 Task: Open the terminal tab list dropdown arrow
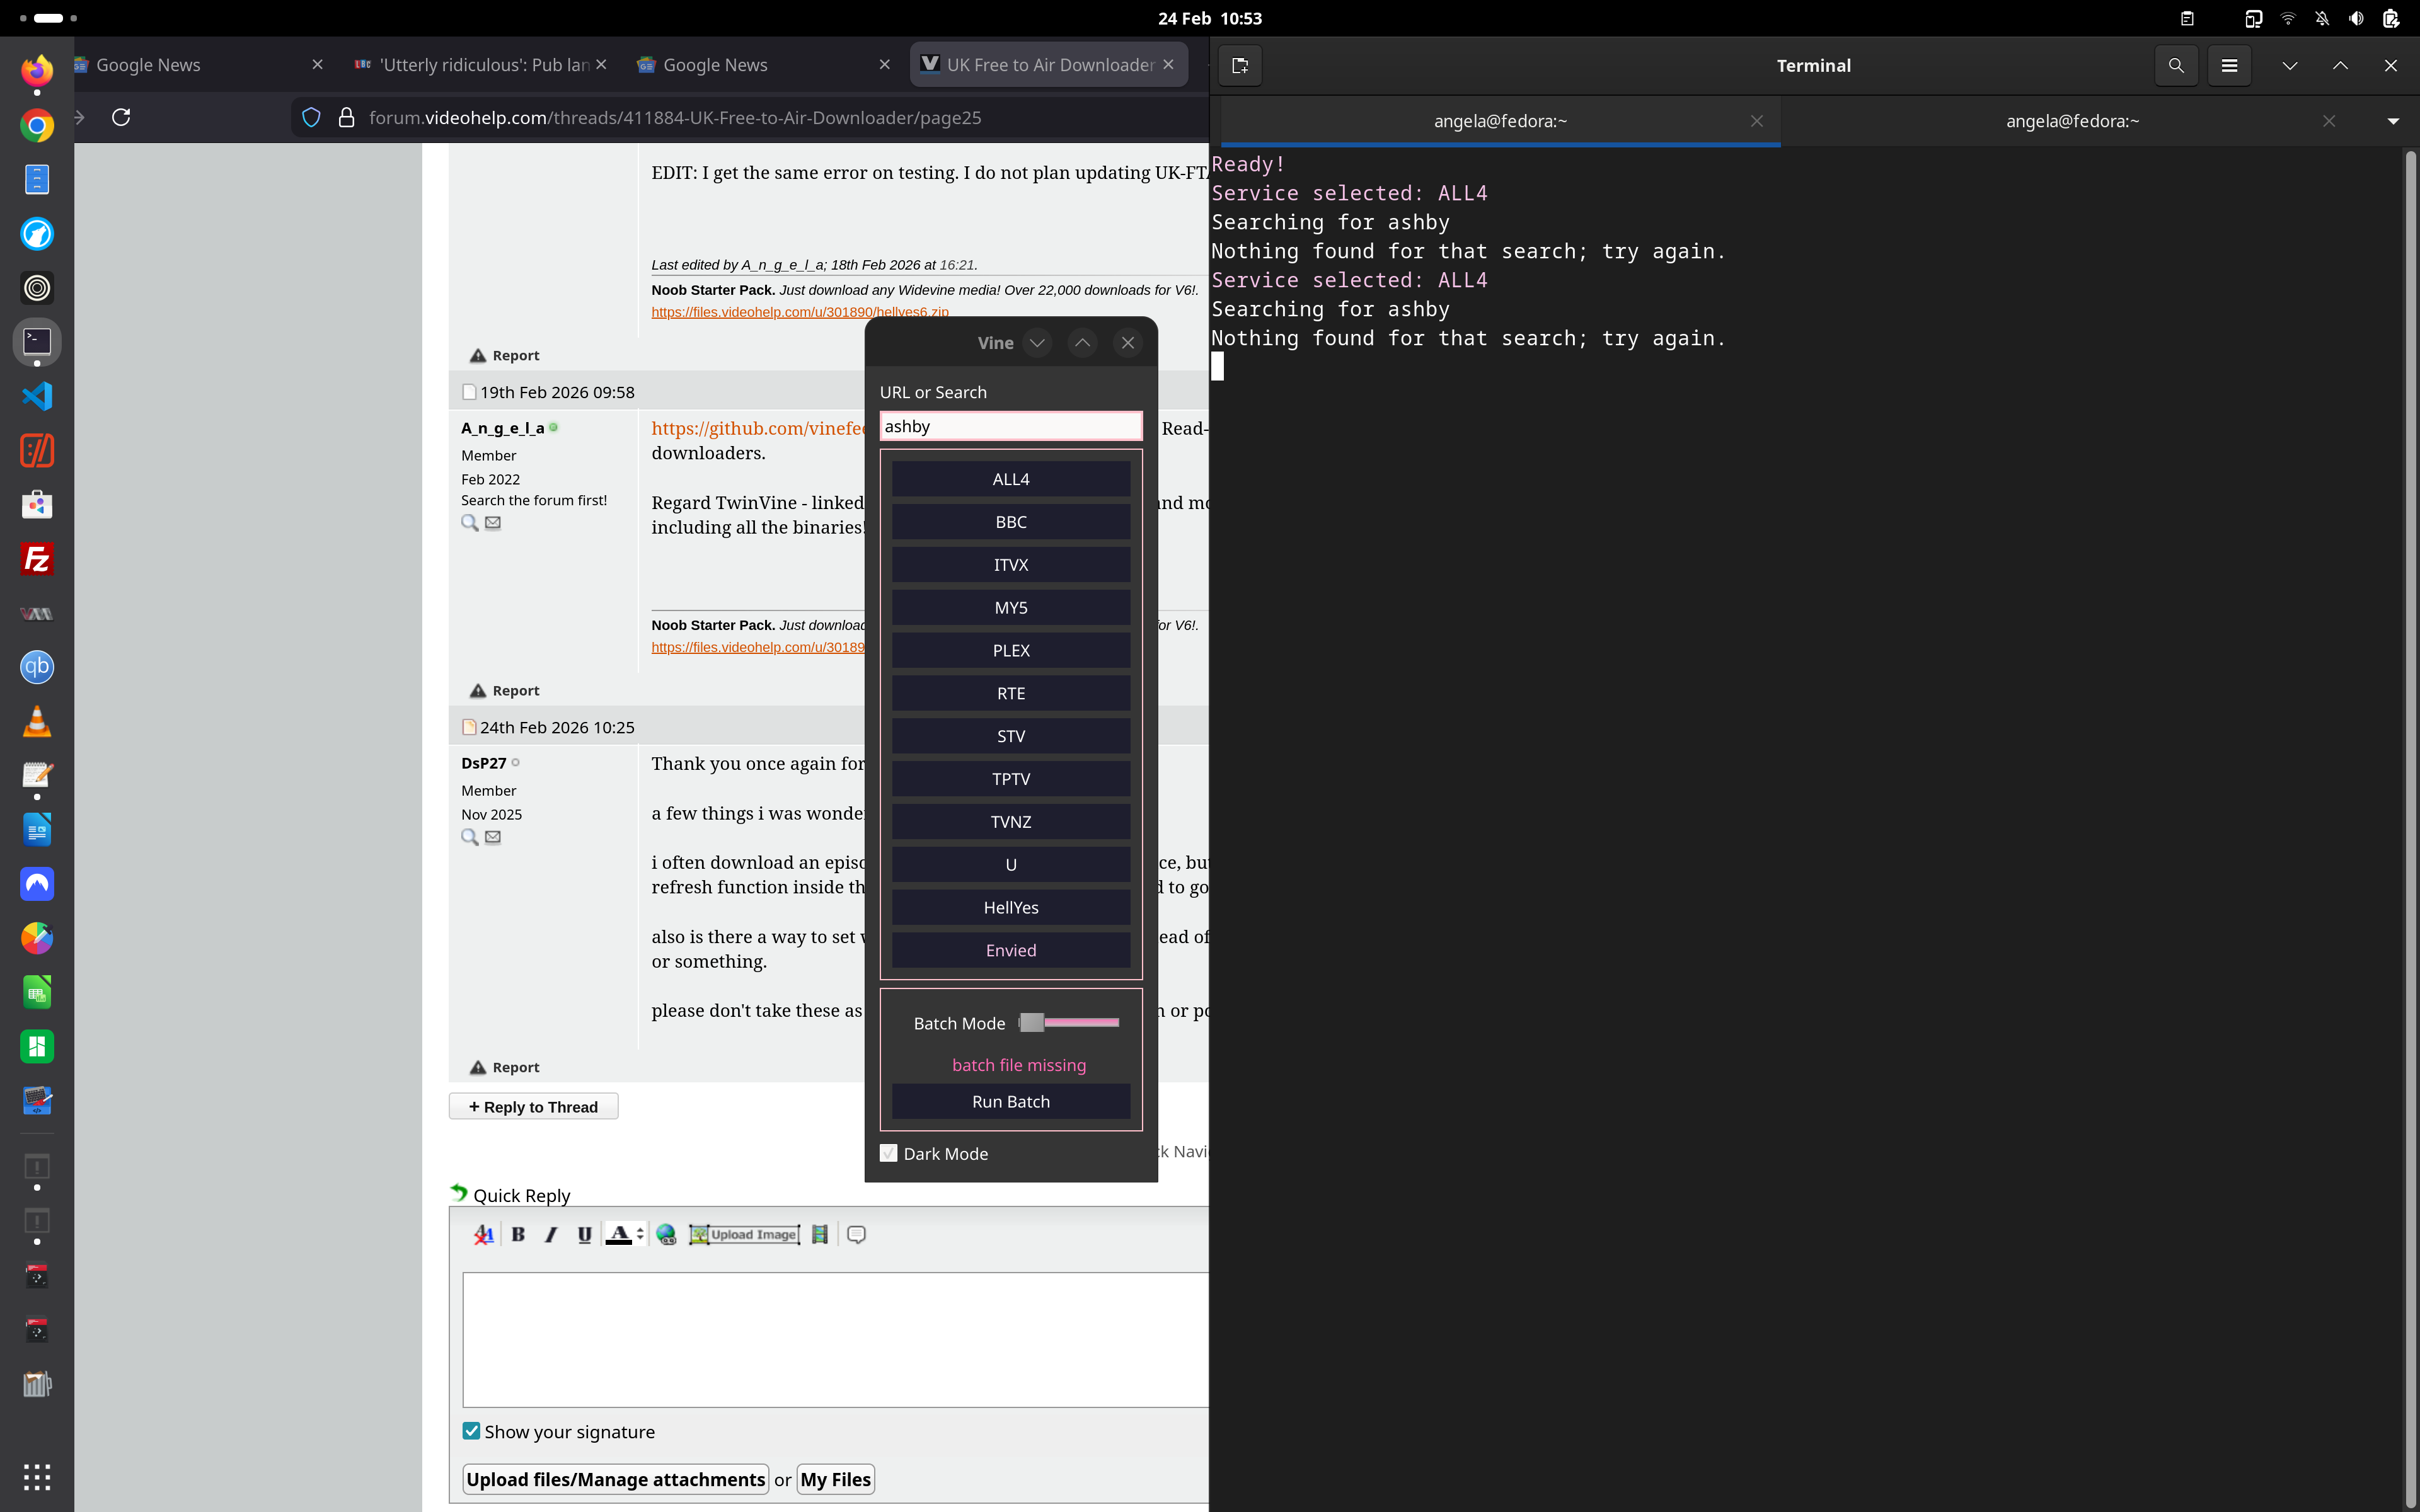coord(2392,121)
